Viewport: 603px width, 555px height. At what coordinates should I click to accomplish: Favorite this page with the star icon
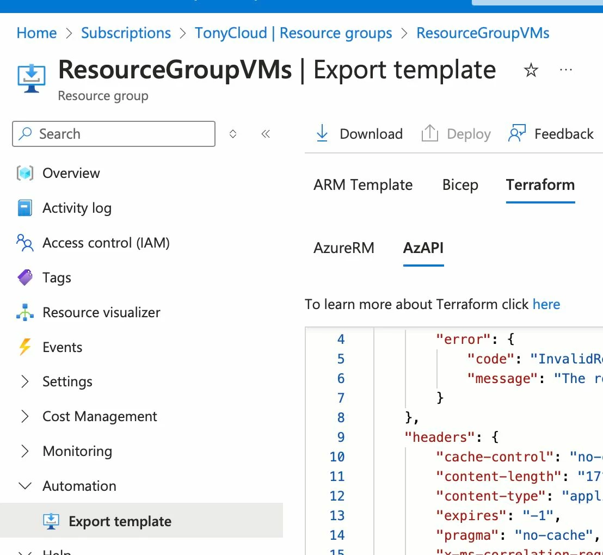pyautogui.click(x=531, y=70)
